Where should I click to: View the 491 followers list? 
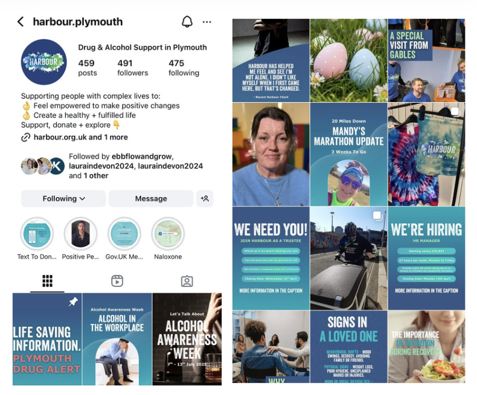coord(133,68)
